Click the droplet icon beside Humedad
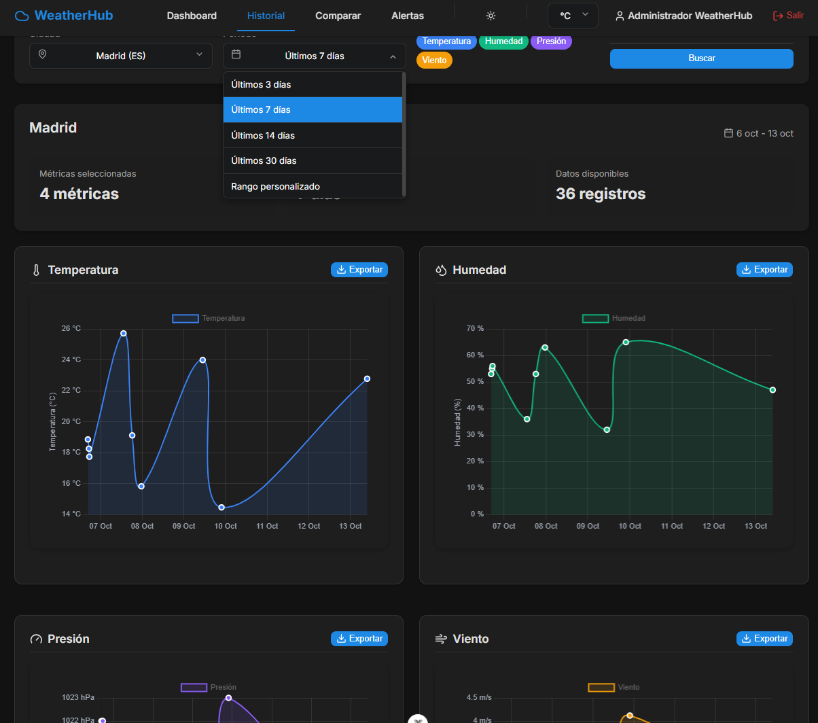The width and height of the screenshot is (818, 723). pos(441,270)
